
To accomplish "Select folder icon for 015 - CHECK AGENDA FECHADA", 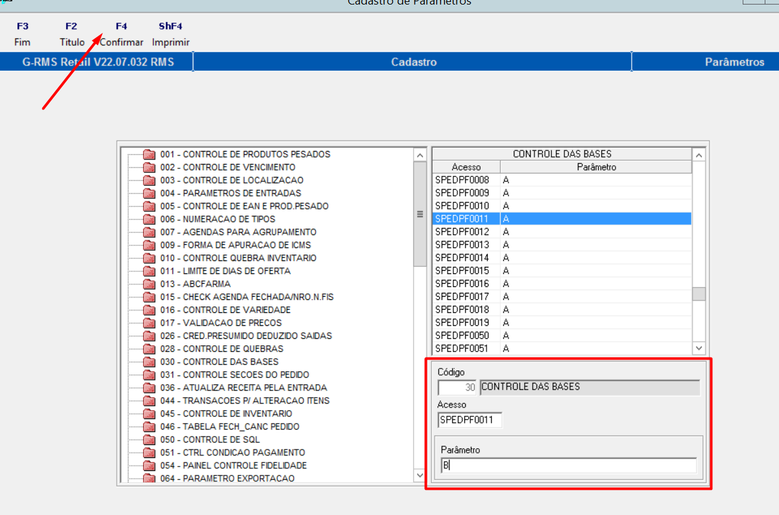I will (150, 297).
